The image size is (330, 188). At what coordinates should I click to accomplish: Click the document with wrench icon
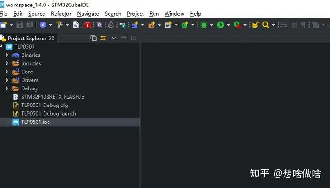(76, 25)
